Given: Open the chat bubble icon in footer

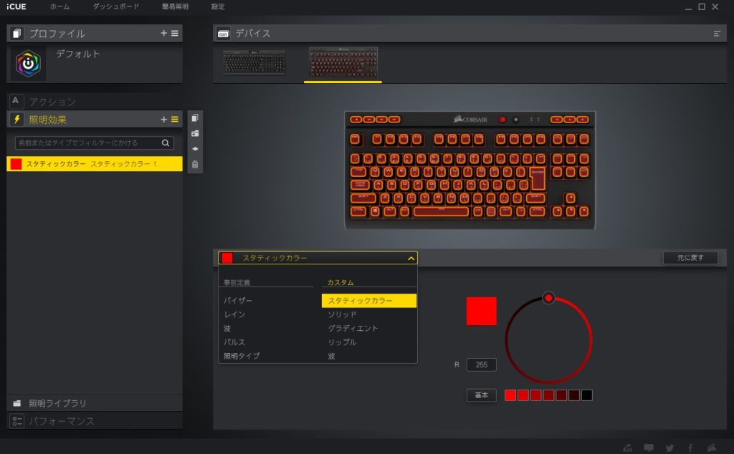Looking at the screenshot, I should pyautogui.click(x=648, y=448).
